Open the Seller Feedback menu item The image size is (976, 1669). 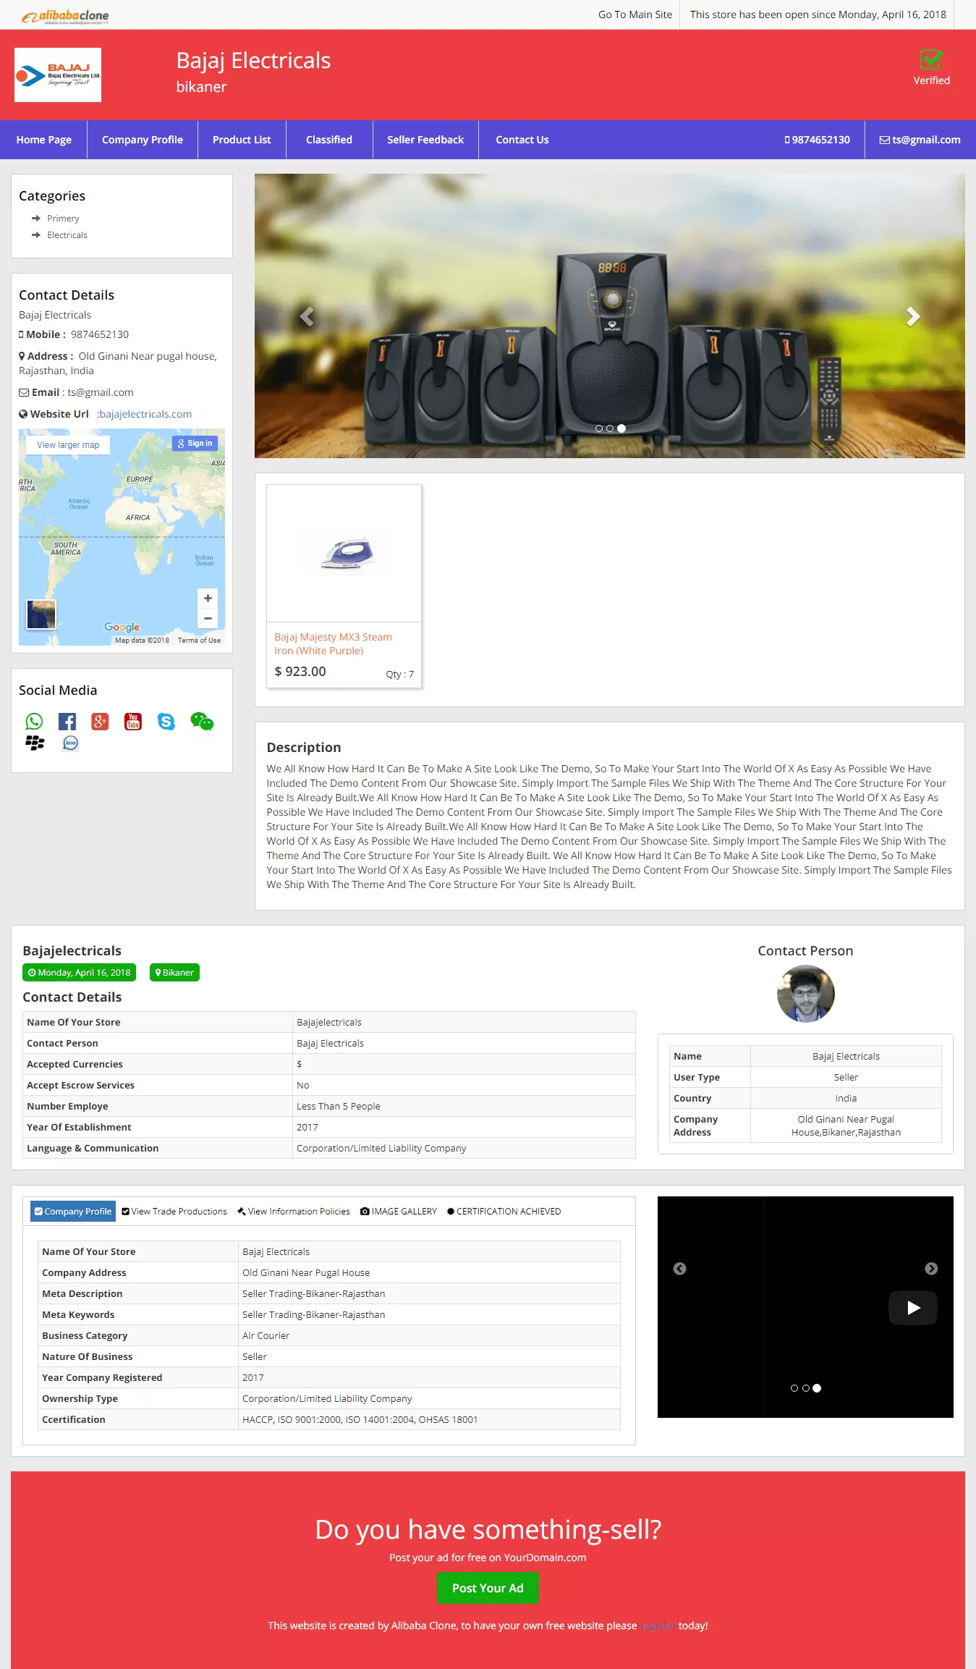[425, 140]
